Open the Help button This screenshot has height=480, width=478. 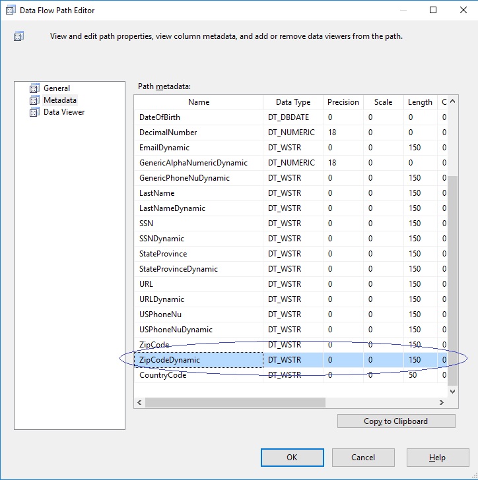point(438,458)
